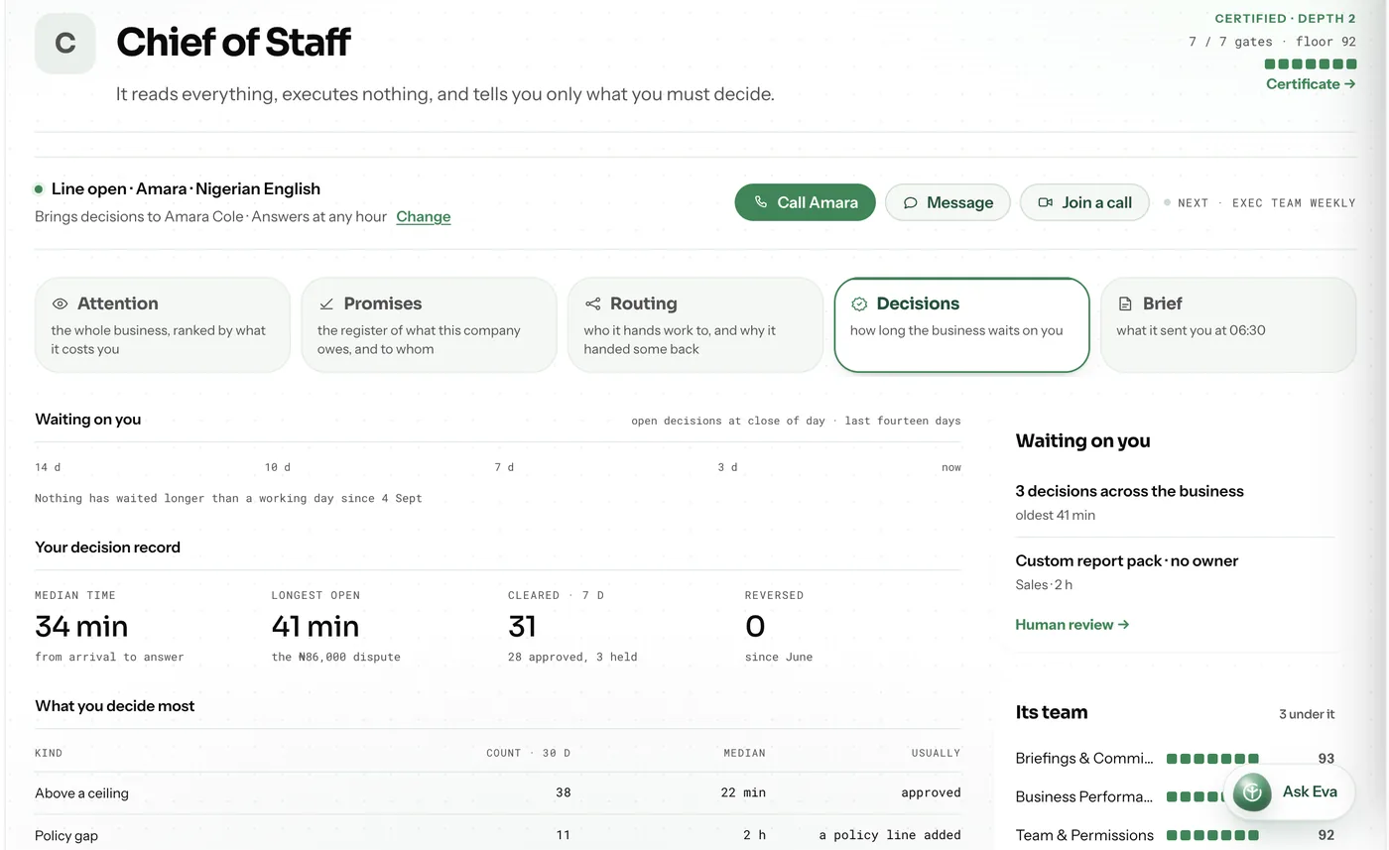
Task: Click the eye icon on Attention tab
Action: coord(60,304)
